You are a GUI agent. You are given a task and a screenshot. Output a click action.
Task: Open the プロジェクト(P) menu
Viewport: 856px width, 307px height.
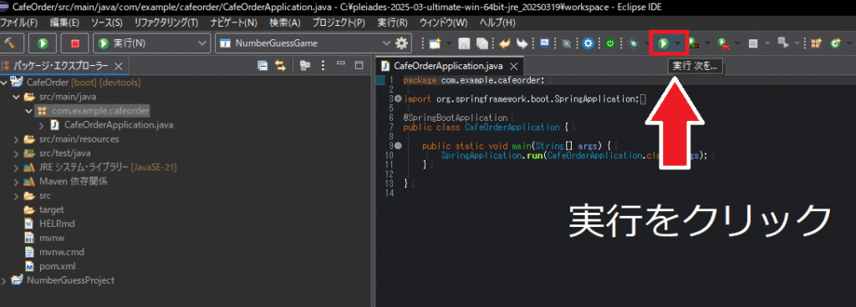click(339, 23)
